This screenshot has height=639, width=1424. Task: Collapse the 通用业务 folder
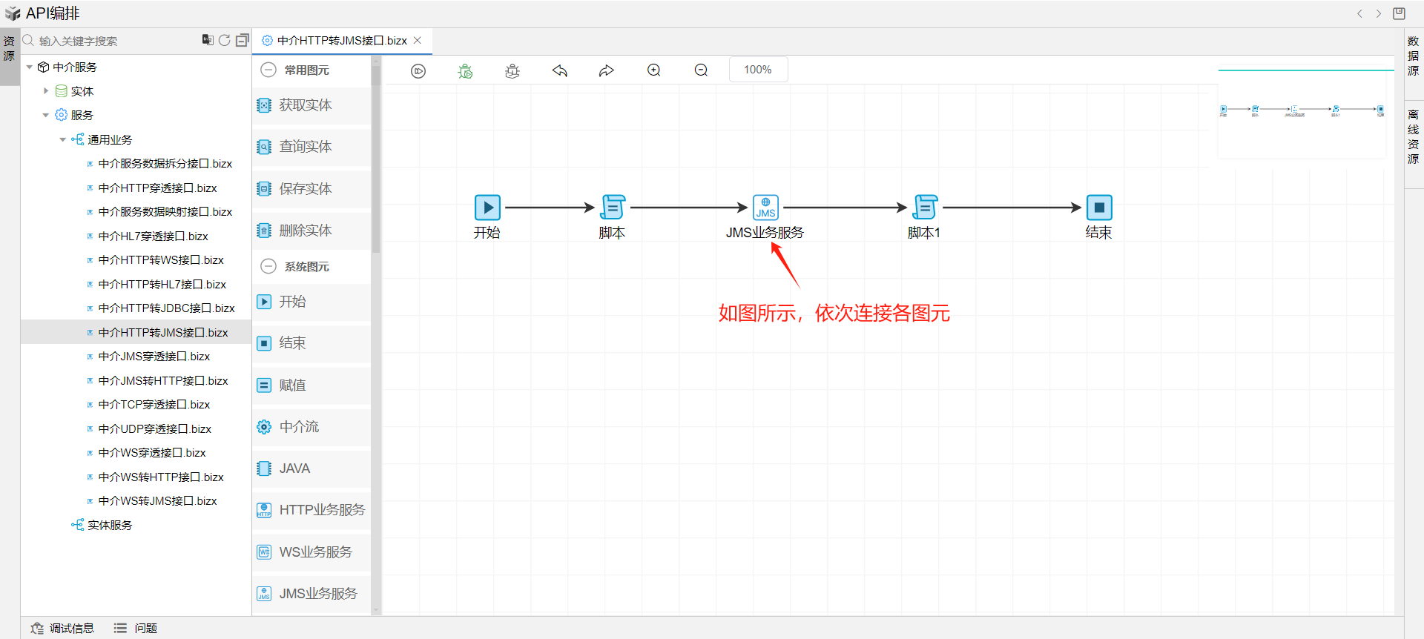62,139
